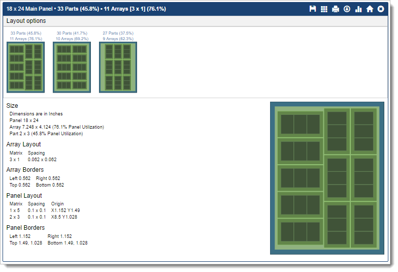This screenshot has width=398, height=272.
Task: Click the 'Layout options' heading
Action: pyautogui.click(x=26, y=21)
